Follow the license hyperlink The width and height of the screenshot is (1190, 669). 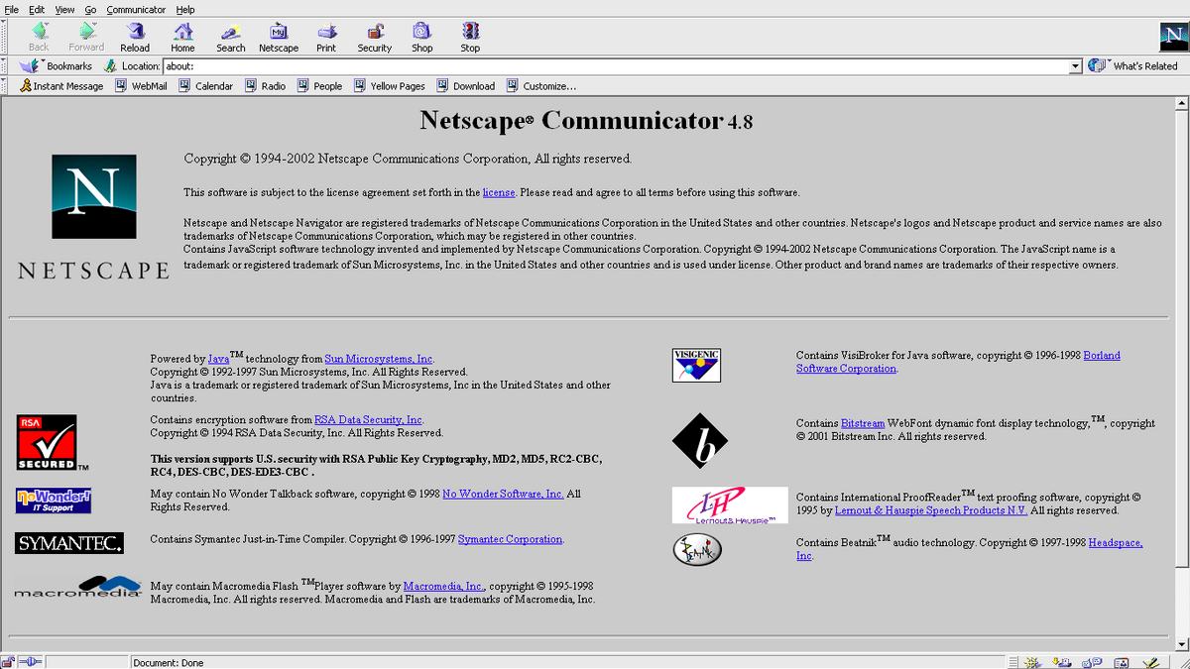pyautogui.click(x=499, y=192)
